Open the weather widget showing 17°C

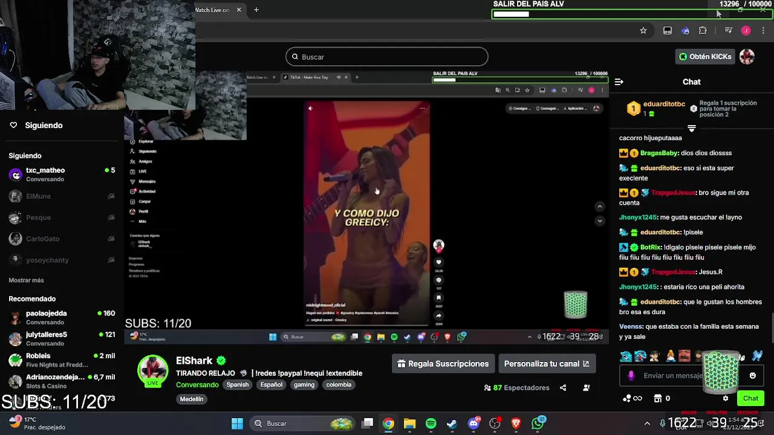tap(36, 423)
